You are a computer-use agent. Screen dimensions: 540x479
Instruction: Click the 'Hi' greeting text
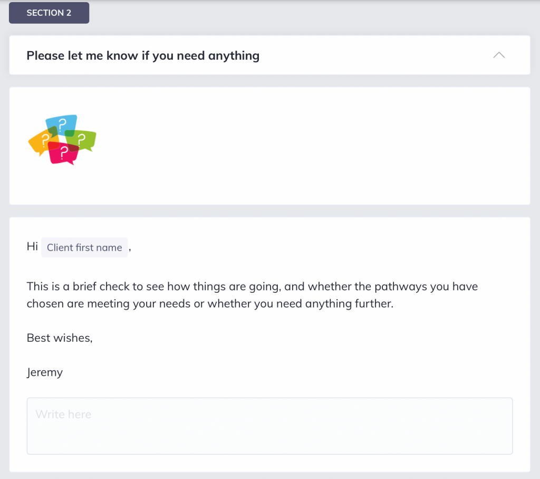[x=32, y=247]
